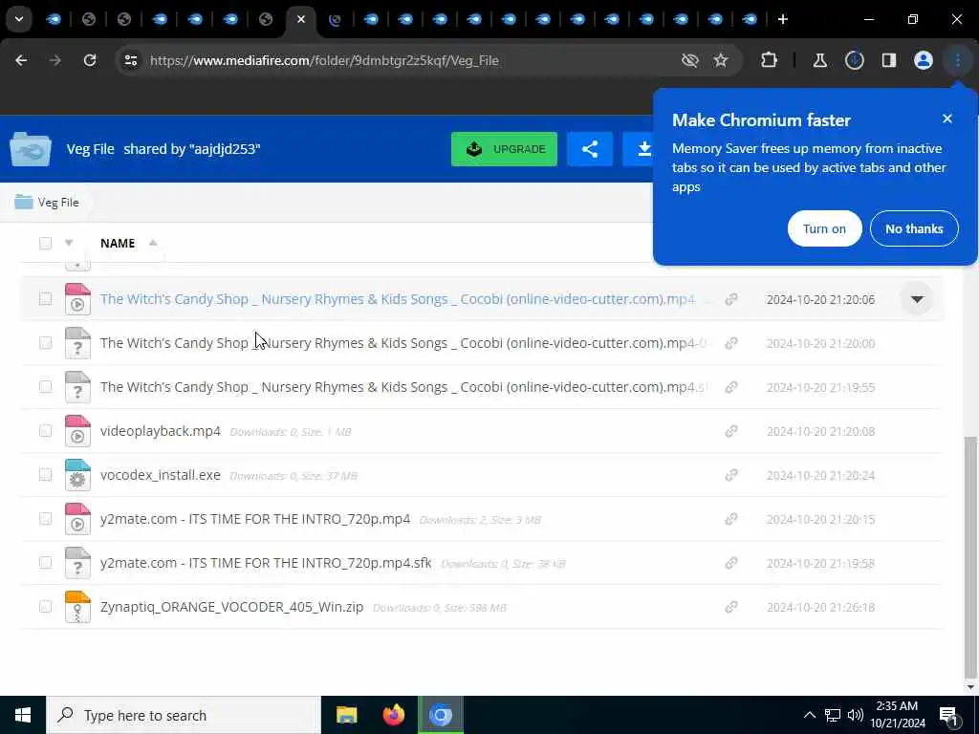Screen dimensions: 979x734
Task: Open the highlighted Witch's Candy Shop .mp4 link
Action: [397, 299]
